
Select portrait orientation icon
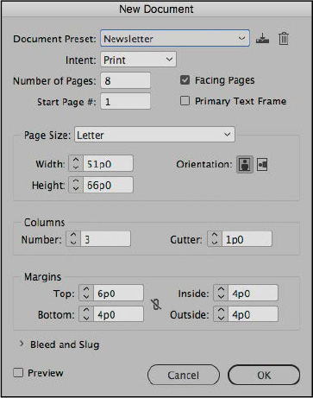245,165
